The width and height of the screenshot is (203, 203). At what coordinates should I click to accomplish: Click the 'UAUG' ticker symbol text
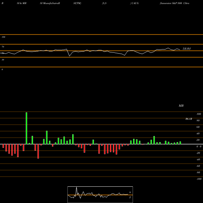135,3
